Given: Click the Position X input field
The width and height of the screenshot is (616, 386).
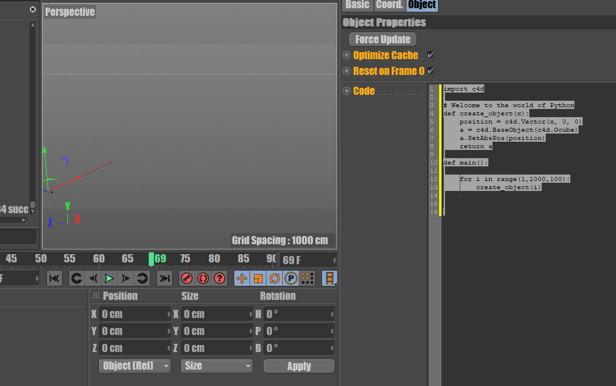Looking at the screenshot, I should click(x=134, y=314).
